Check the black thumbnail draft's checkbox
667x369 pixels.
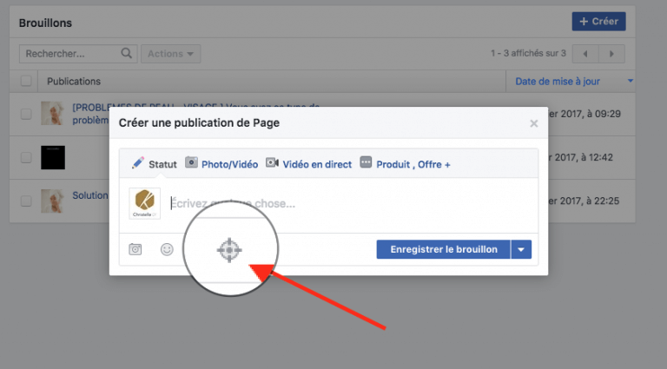pyautogui.click(x=26, y=157)
